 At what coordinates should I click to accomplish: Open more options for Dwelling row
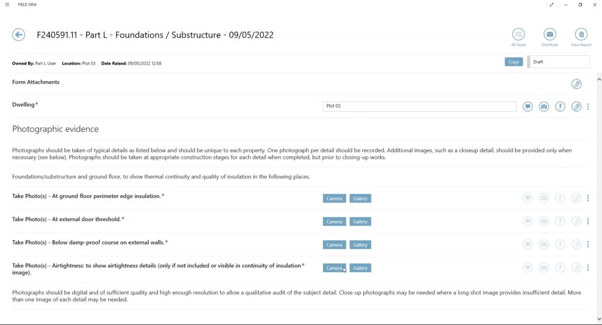588,106
